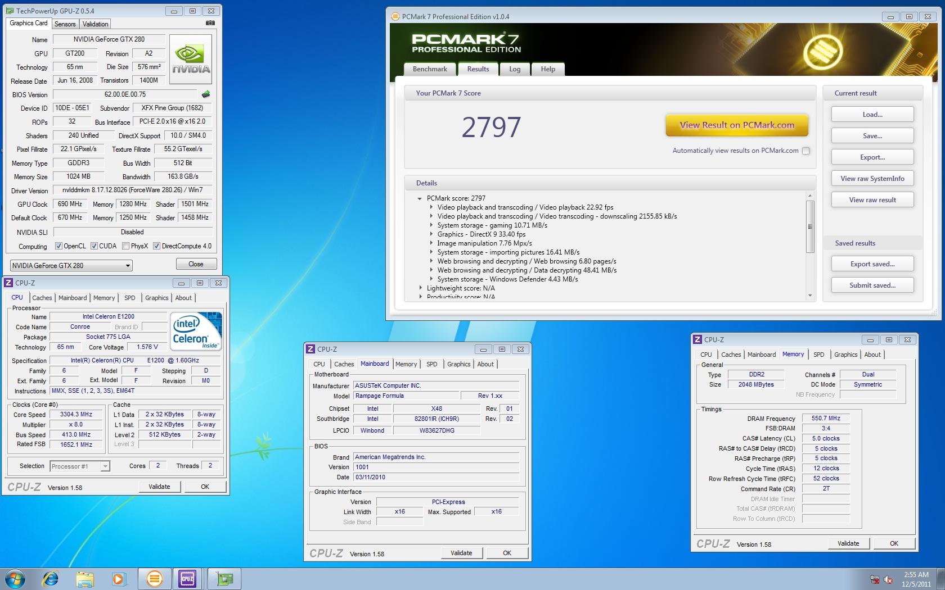Image resolution: width=945 pixels, height=590 pixels.
Task: Click the CPU-Z Mainboard window title icon
Action: [310, 349]
